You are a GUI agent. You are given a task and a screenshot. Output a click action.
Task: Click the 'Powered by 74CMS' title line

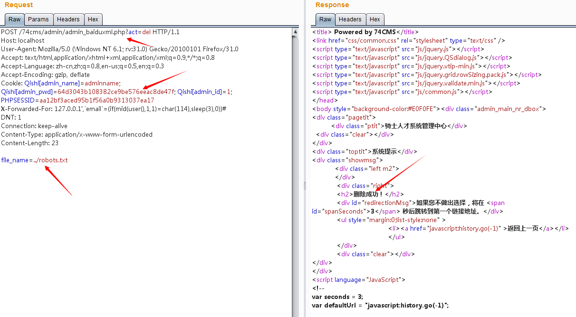pos(366,32)
